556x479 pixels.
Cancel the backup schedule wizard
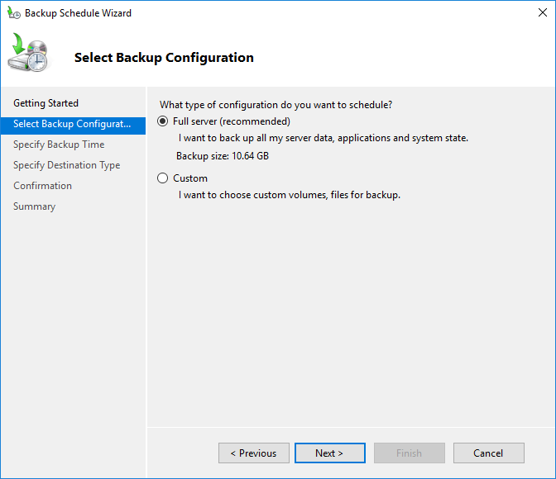[489, 453]
